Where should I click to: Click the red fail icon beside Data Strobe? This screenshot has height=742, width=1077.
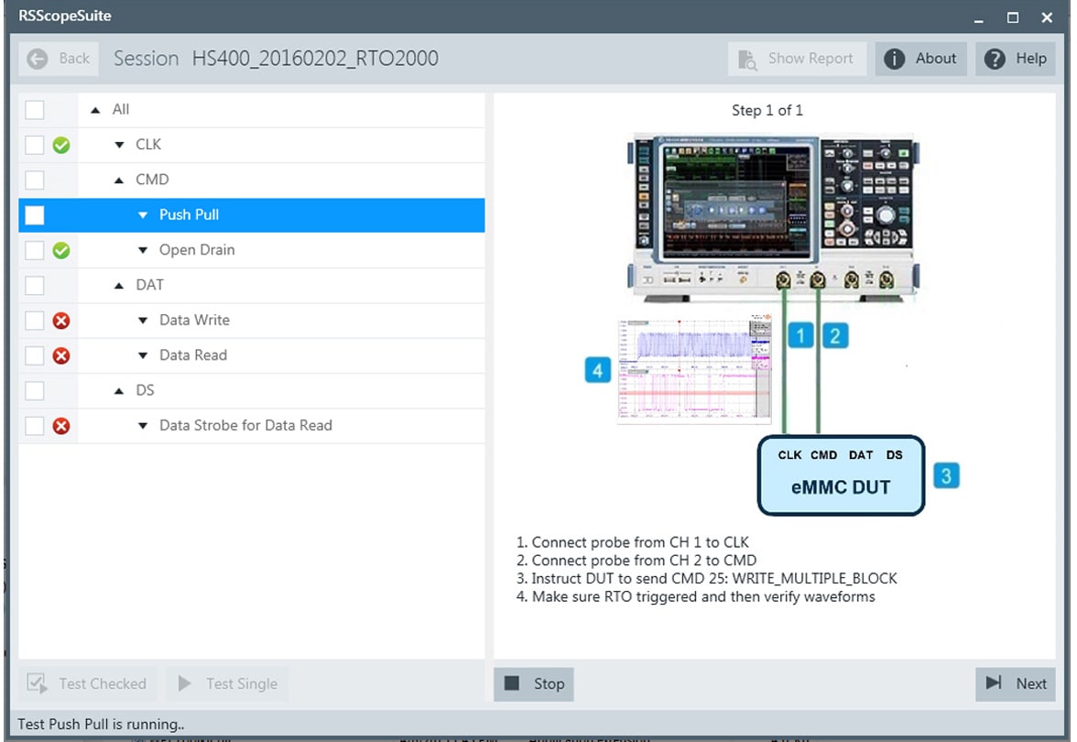coord(61,426)
